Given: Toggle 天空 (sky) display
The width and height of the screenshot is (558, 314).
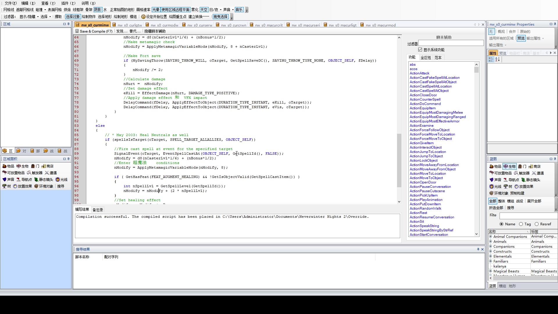Looking at the screenshot, I should coord(204,10).
